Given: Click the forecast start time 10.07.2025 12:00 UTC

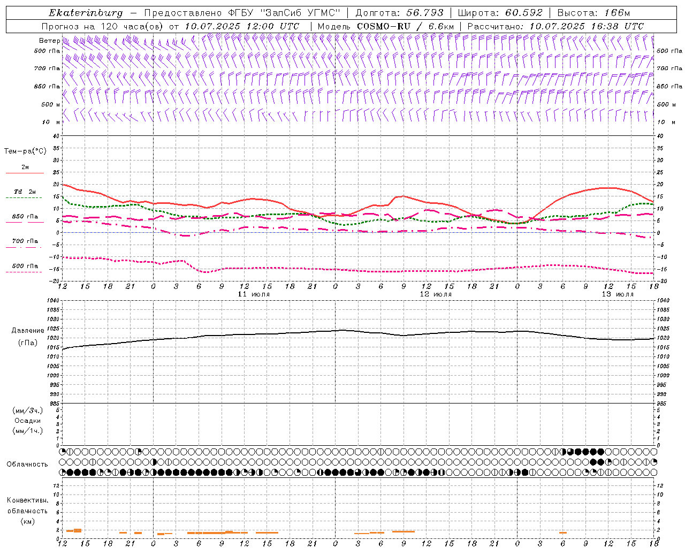Looking at the screenshot, I should tap(242, 26).
